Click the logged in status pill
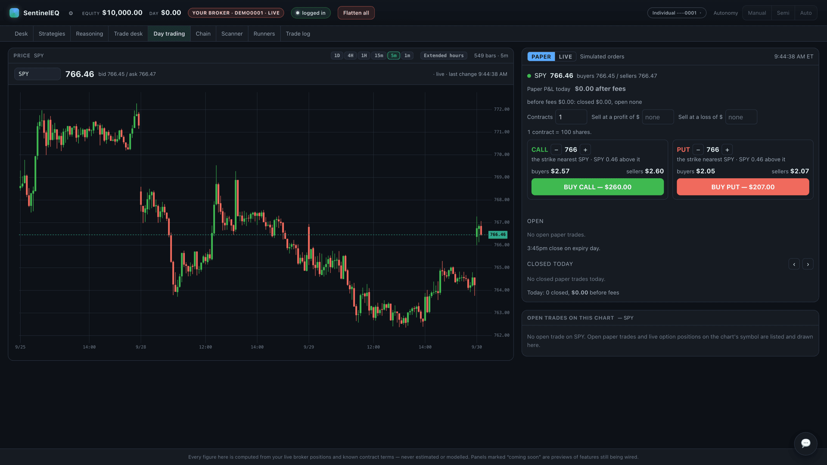827x465 pixels. 311,13
